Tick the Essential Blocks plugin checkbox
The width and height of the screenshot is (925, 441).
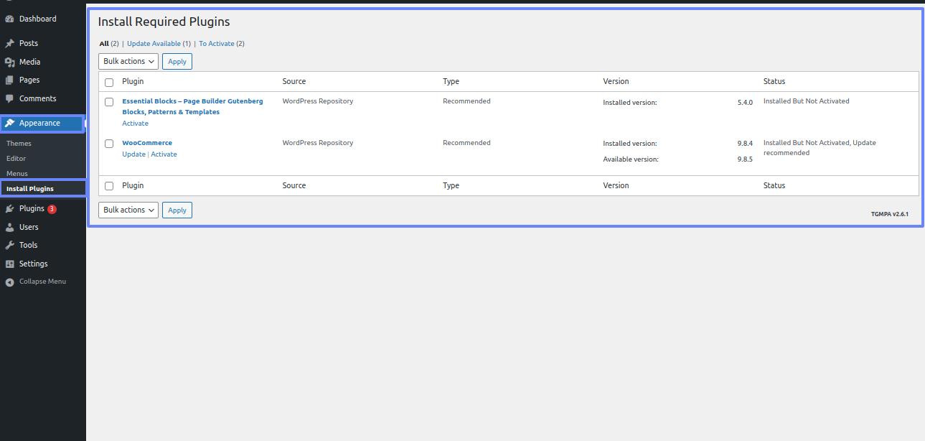pyautogui.click(x=109, y=102)
